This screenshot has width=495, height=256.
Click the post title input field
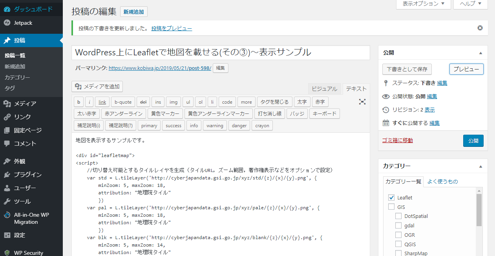[x=221, y=53]
